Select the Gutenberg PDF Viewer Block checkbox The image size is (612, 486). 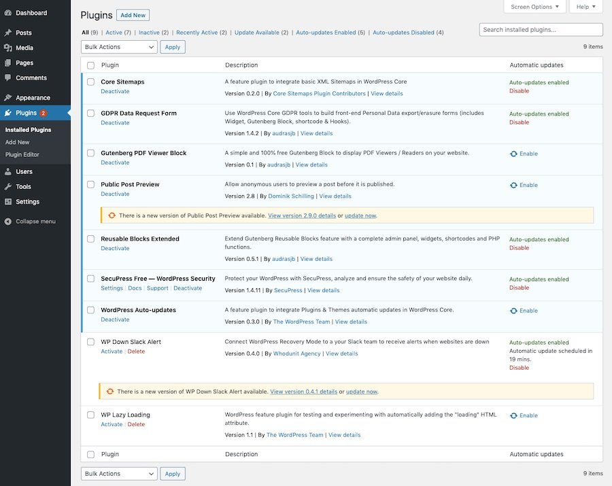[x=90, y=153]
